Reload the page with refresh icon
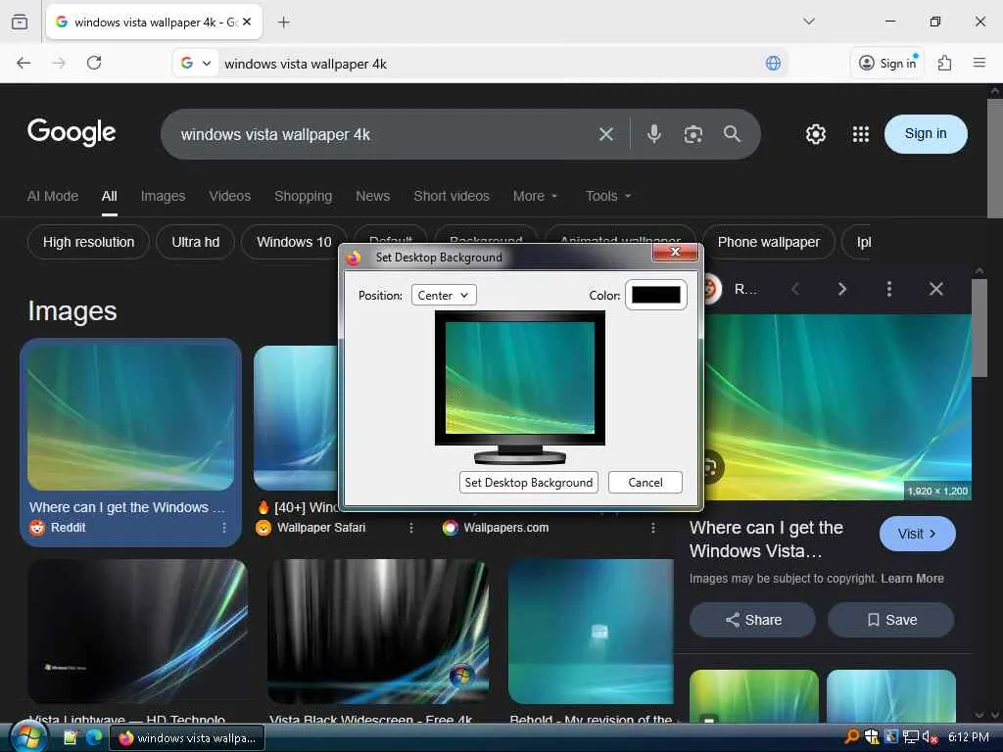The image size is (1003, 752). pos(94,63)
